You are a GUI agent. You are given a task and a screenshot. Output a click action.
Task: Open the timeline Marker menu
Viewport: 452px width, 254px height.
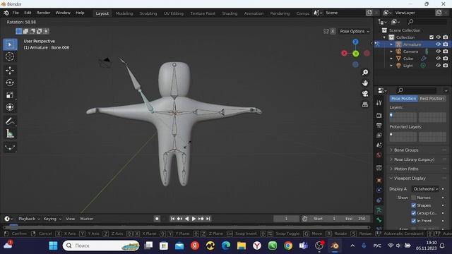[86, 219]
